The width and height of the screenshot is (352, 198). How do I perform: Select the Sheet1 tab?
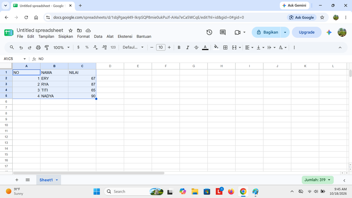(48, 180)
